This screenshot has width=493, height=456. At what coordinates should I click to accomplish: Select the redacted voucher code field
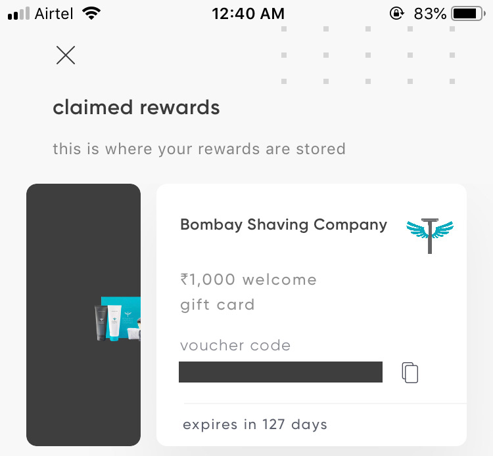tap(281, 372)
